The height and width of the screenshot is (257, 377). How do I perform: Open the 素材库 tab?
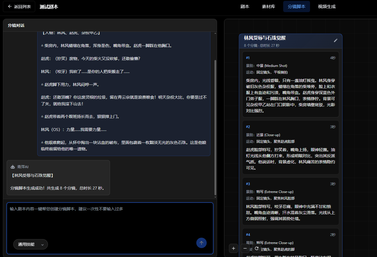pyautogui.click(x=268, y=7)
